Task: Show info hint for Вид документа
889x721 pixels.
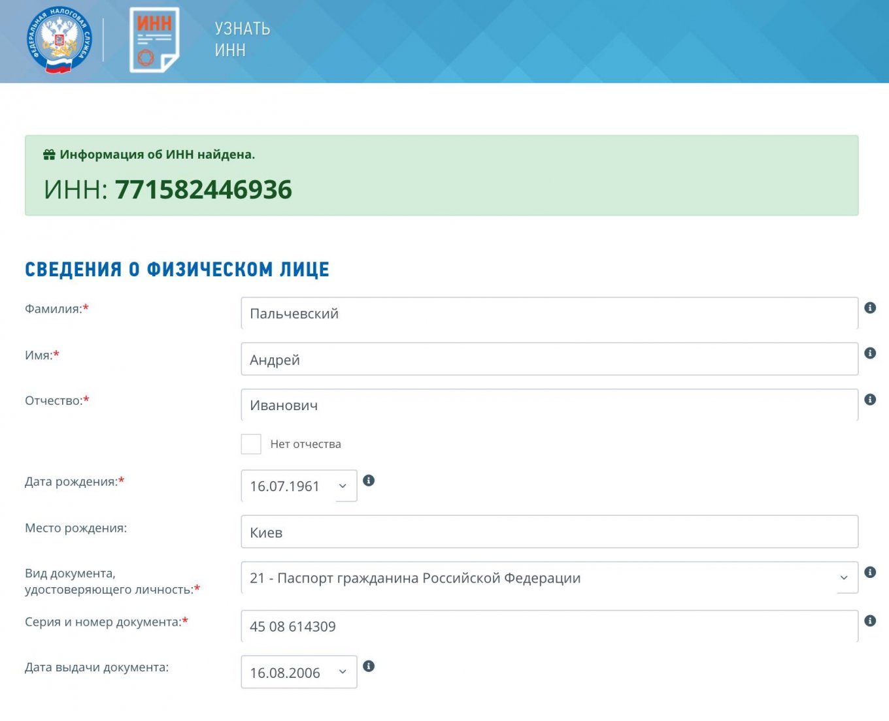Action: pos(870,572)
